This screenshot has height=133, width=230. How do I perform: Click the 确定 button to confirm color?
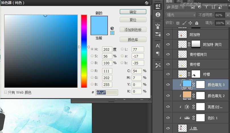pyautogui.click(x=133, y=12)
